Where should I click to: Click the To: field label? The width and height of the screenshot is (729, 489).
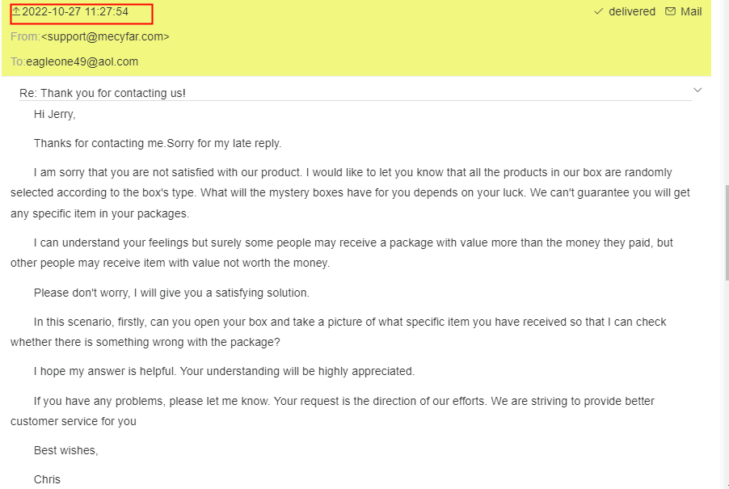pos(17,61)
